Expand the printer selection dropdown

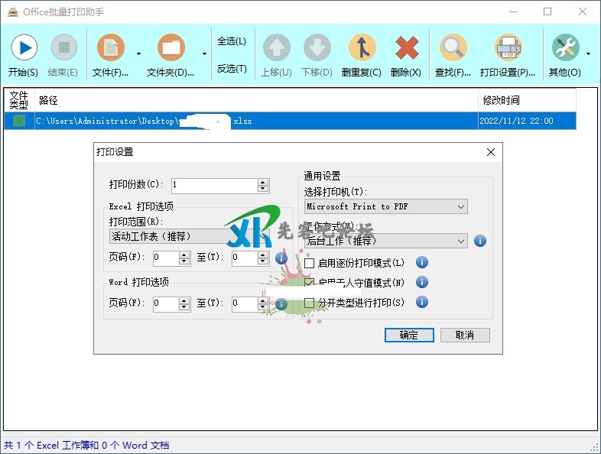460,206
